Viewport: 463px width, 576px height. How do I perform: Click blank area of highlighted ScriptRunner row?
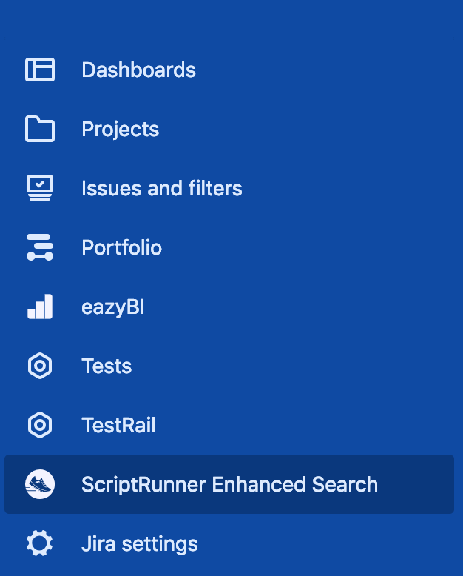[x=416, y=484]
